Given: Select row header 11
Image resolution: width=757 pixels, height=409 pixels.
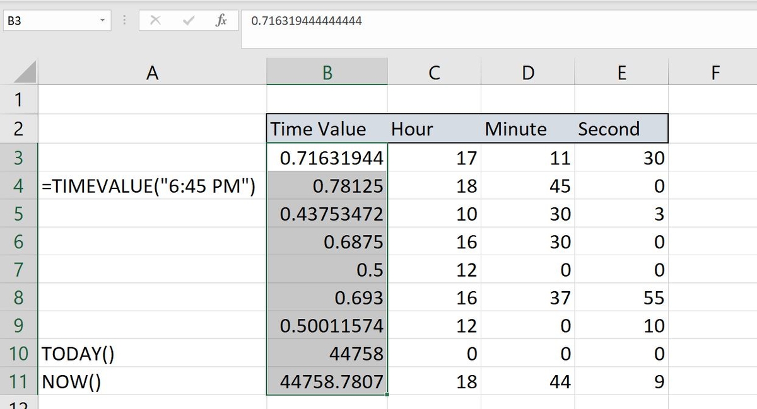Looking at the screenshot, I should (20, 381).
